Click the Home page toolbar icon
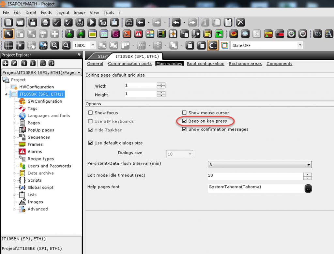 click(129, 22)
